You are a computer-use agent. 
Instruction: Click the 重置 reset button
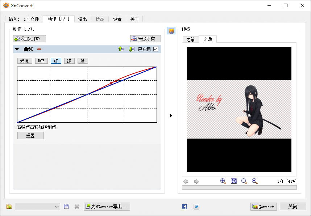coord(30,136)
